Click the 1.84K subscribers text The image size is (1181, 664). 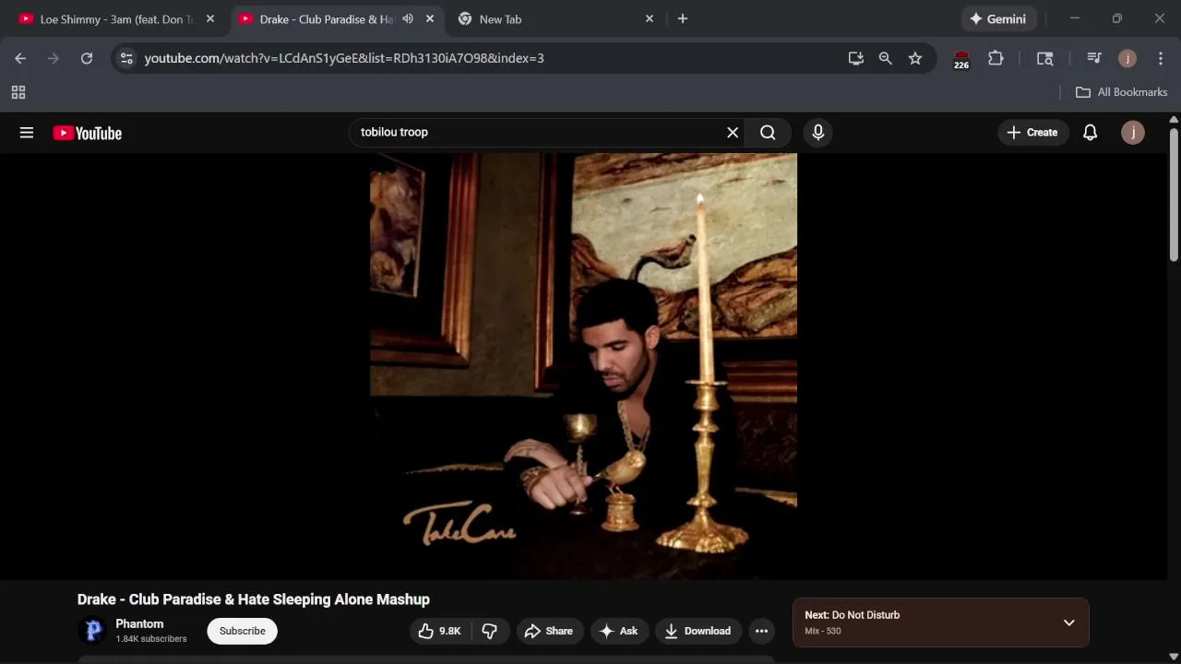click(151, 639)
